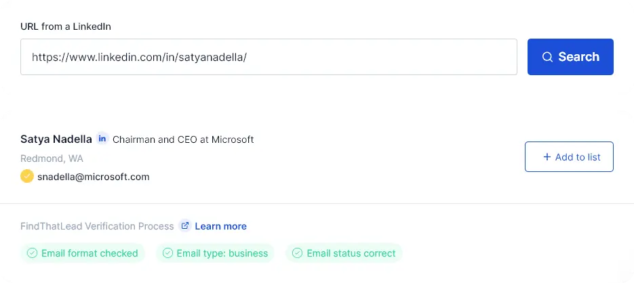Click the Email format checked badge text
Viewport: 634px width, 283px height.
point(90,253)
